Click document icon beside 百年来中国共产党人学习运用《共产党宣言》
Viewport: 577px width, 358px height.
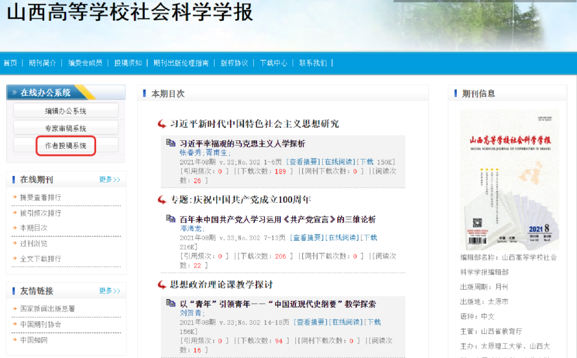(x=170, y=219)
